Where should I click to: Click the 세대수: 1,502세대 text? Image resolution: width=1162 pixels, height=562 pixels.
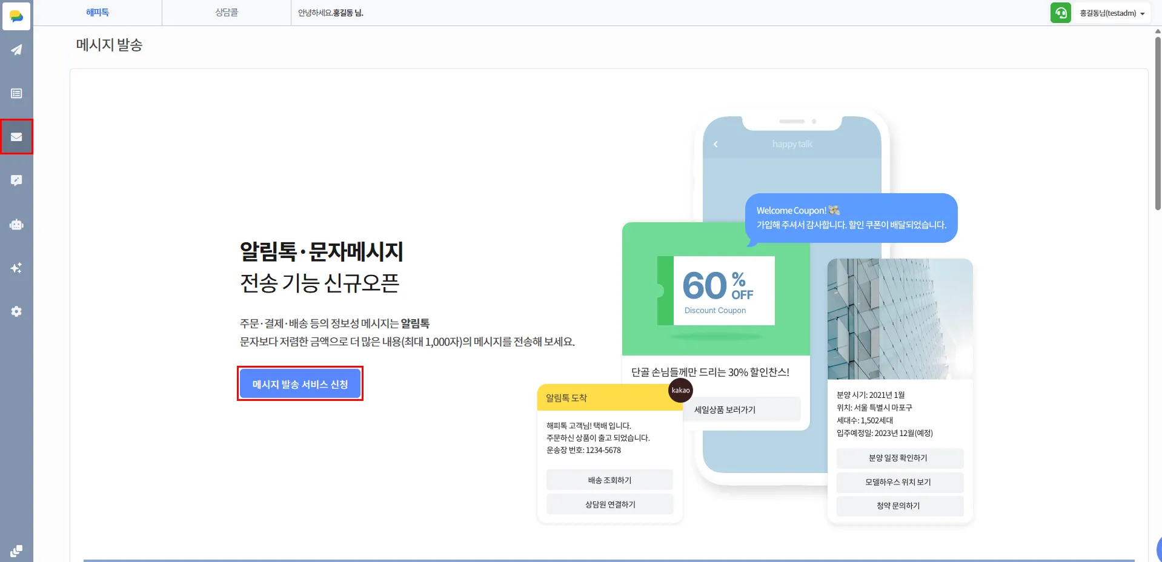click(x=865, y=420)
